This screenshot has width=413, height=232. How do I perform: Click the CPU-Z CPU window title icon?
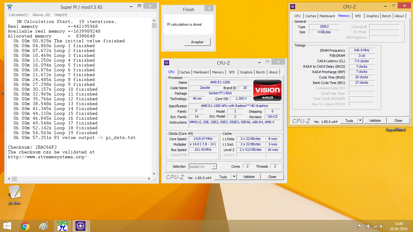point(167,63)
